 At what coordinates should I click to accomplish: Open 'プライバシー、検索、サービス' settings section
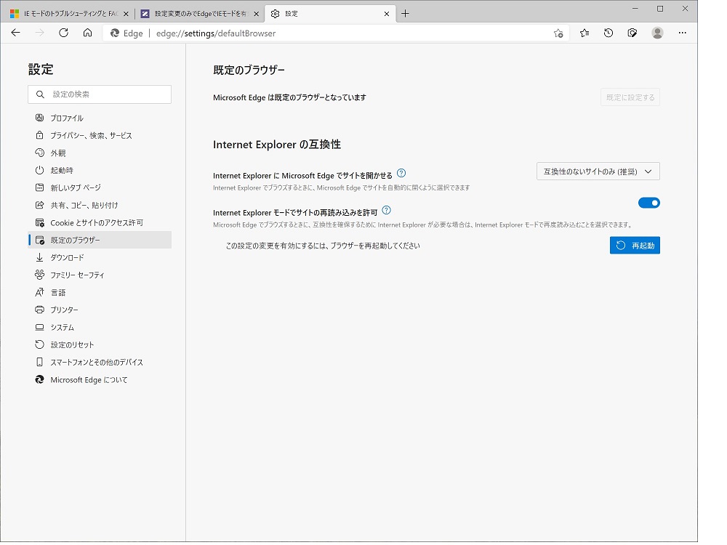(99, 136)
